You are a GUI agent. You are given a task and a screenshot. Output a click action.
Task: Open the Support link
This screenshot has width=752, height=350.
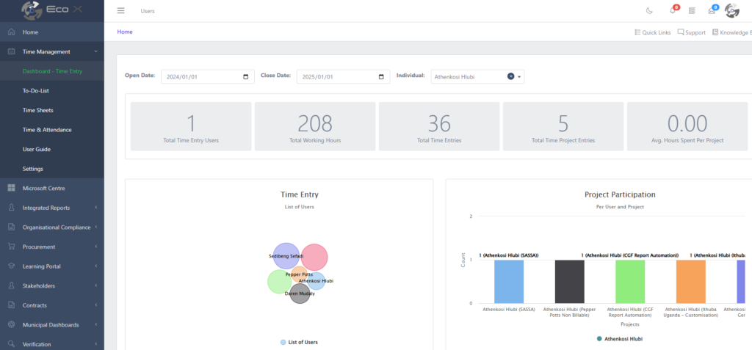coord(691,33)
